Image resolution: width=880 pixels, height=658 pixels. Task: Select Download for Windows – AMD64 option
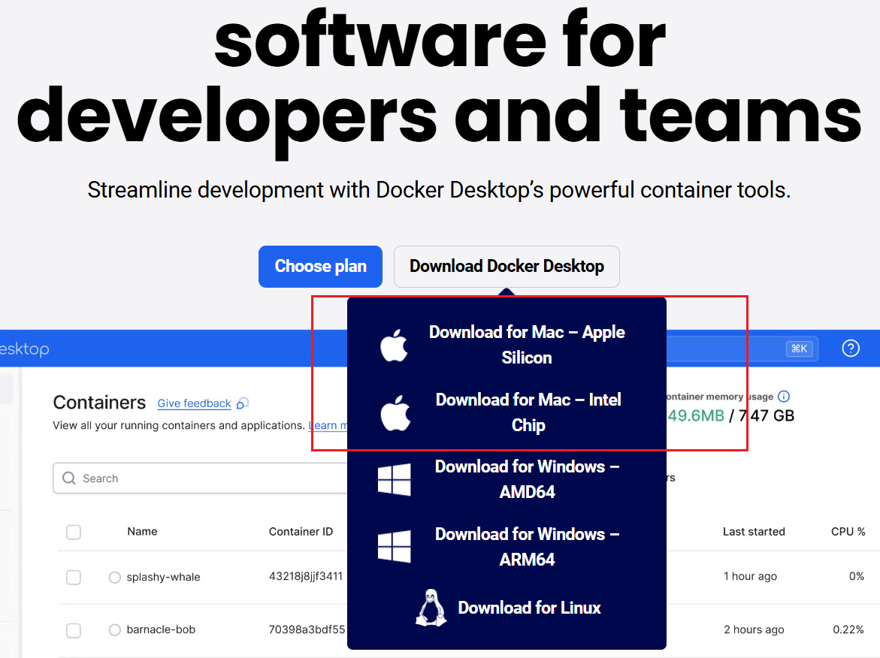click(527, 479)
